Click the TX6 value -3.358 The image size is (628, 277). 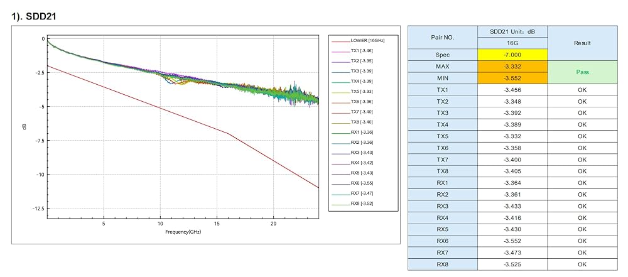[x=512, y=148]
